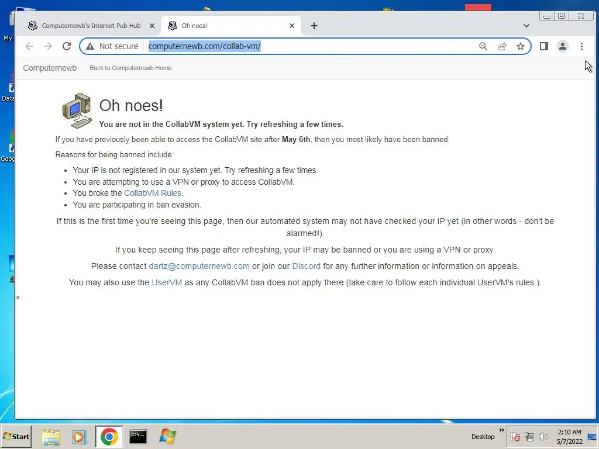Close the Oh noes! tab

click(x=292, y=26)
